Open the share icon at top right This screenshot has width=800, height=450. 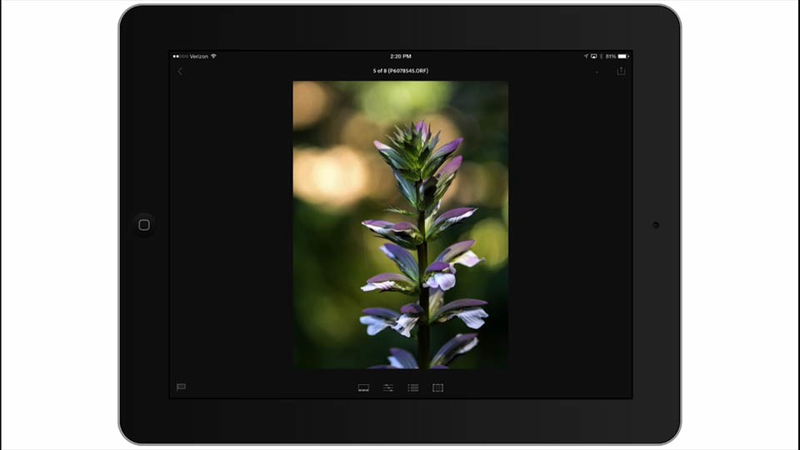click(x=621, y=71)
